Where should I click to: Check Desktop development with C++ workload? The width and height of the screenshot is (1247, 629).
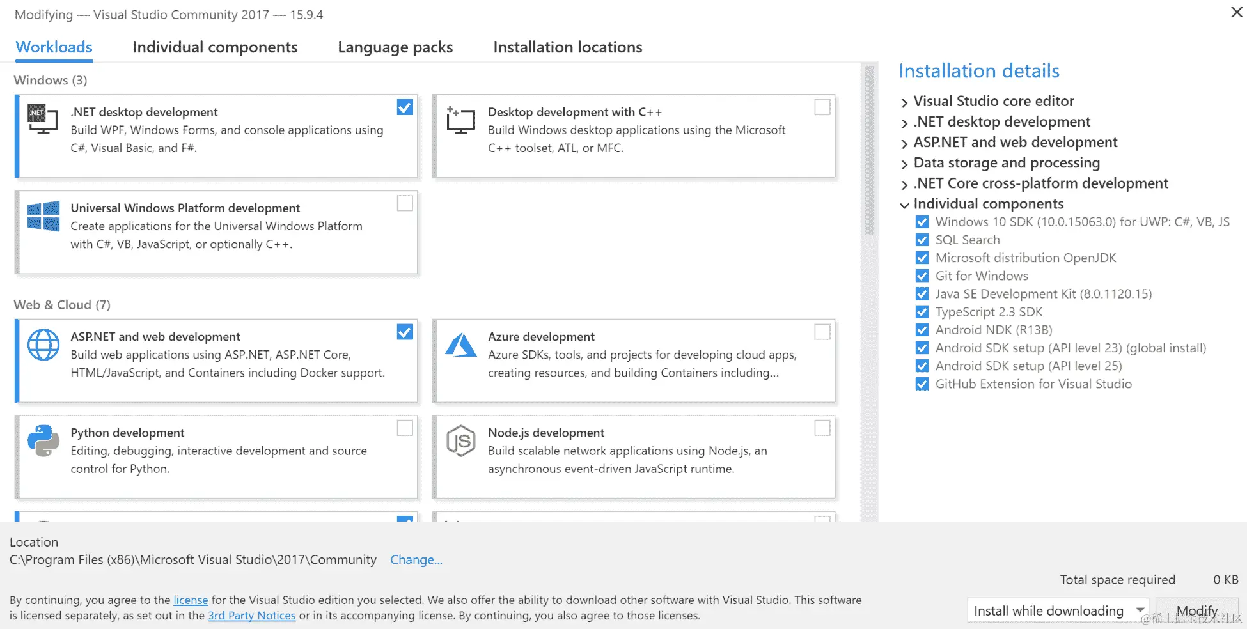pos(822,107)
